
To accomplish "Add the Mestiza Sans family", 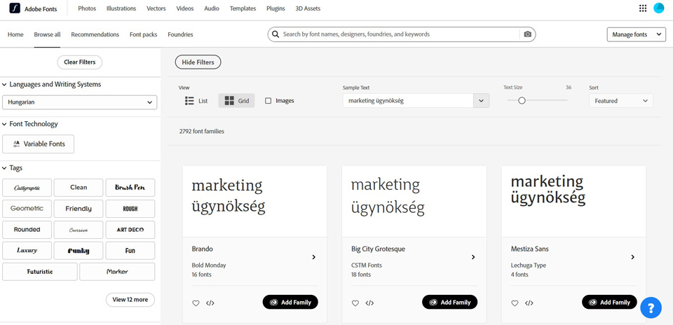I will coord(609,303).
